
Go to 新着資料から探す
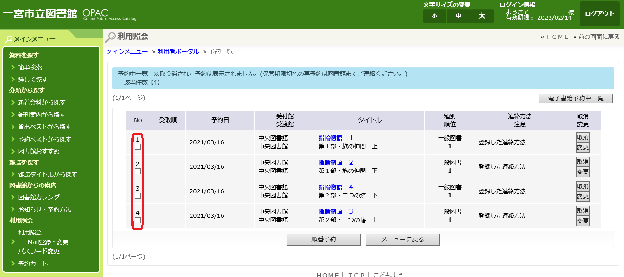coord(42,102)
